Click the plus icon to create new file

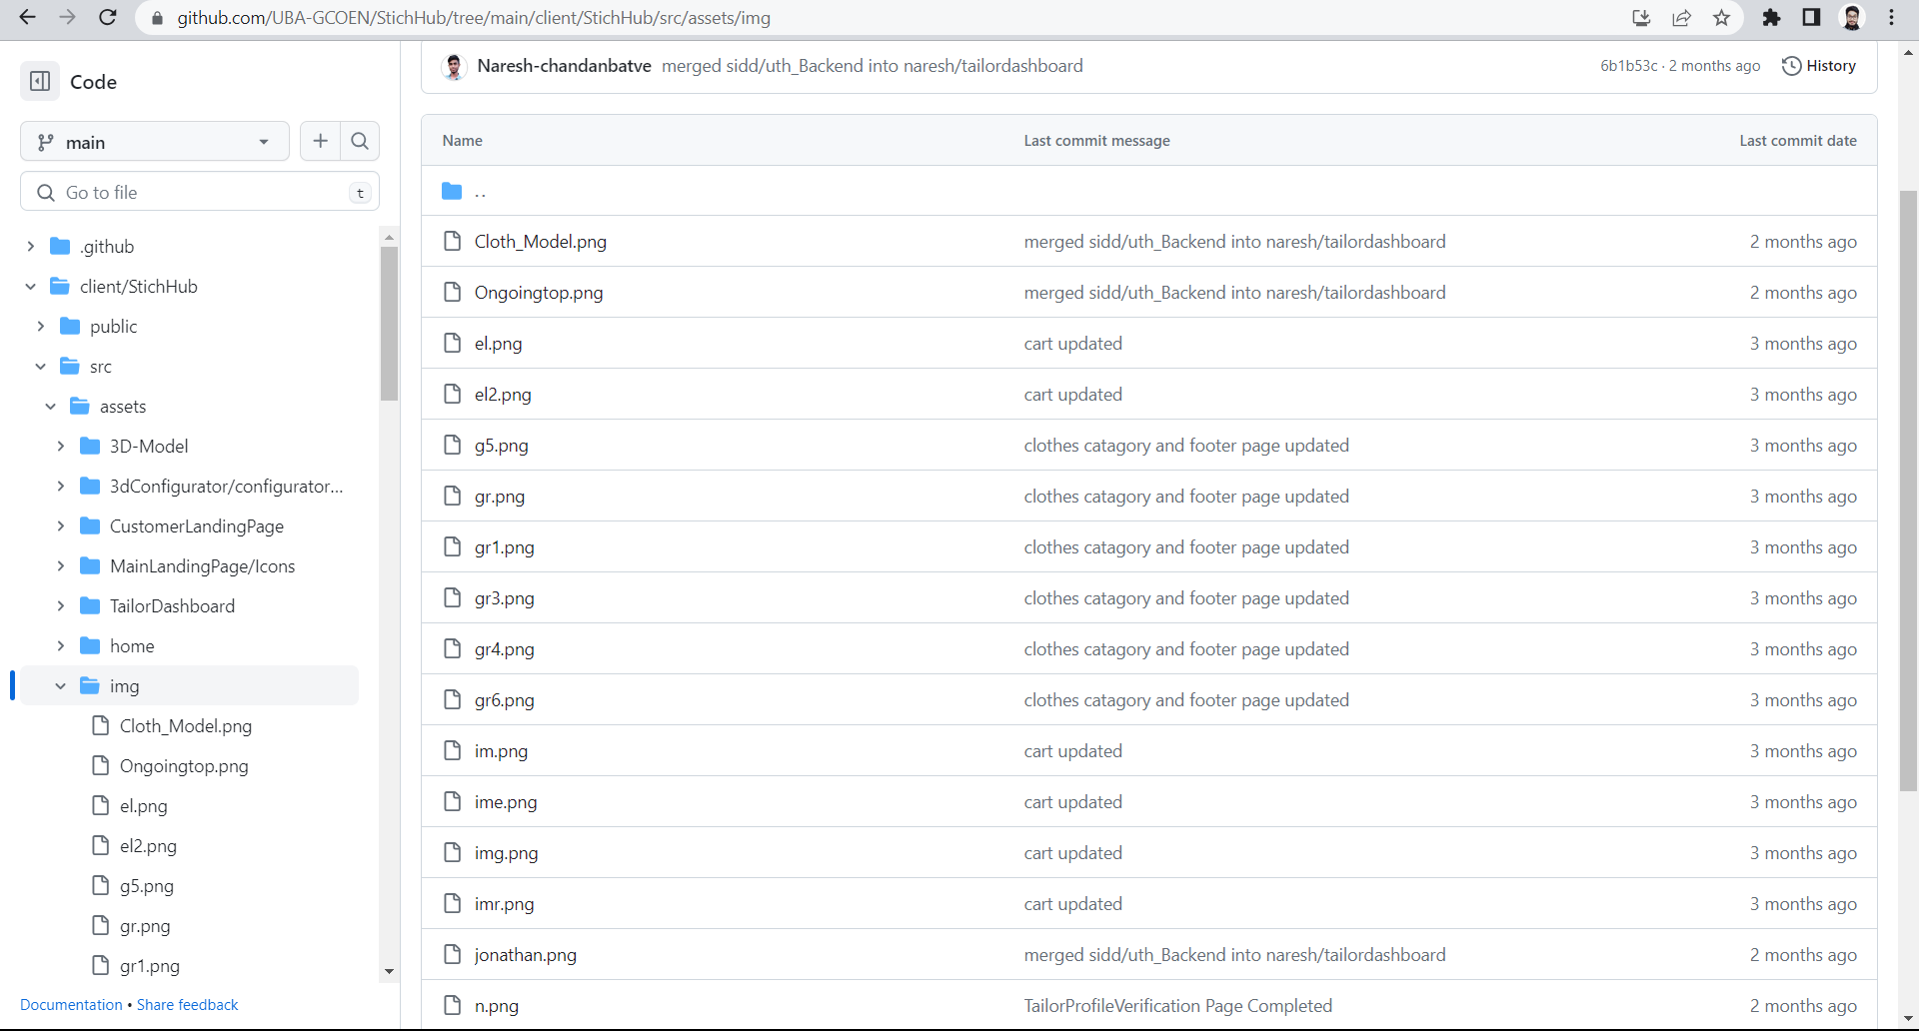[x=320, y=141]
